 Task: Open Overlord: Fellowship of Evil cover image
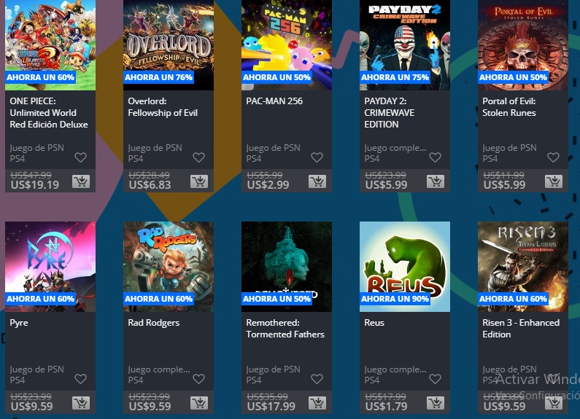tap(169, 45)
